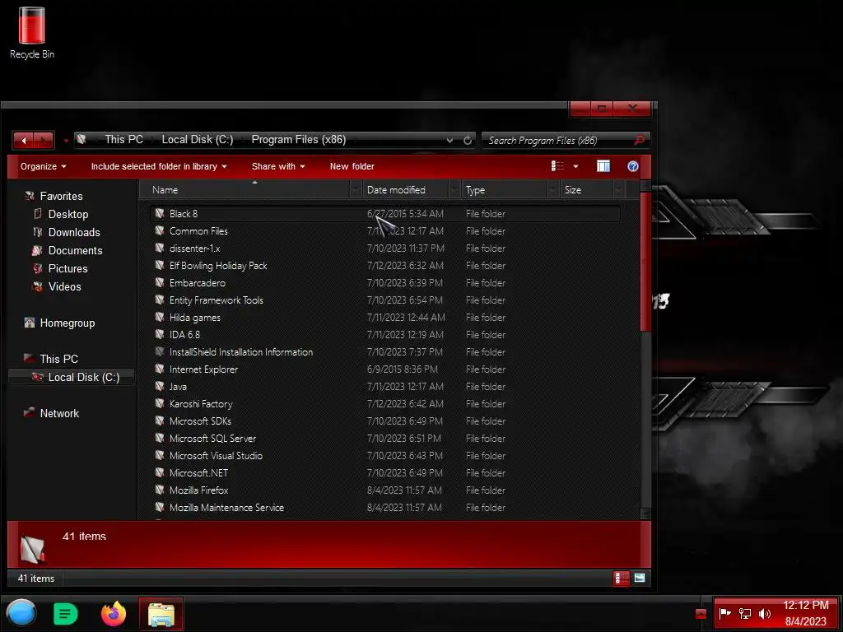Switch to large icons view in status bar
The height and width of the screenshot is (632, 843).
tap(639, 579)
